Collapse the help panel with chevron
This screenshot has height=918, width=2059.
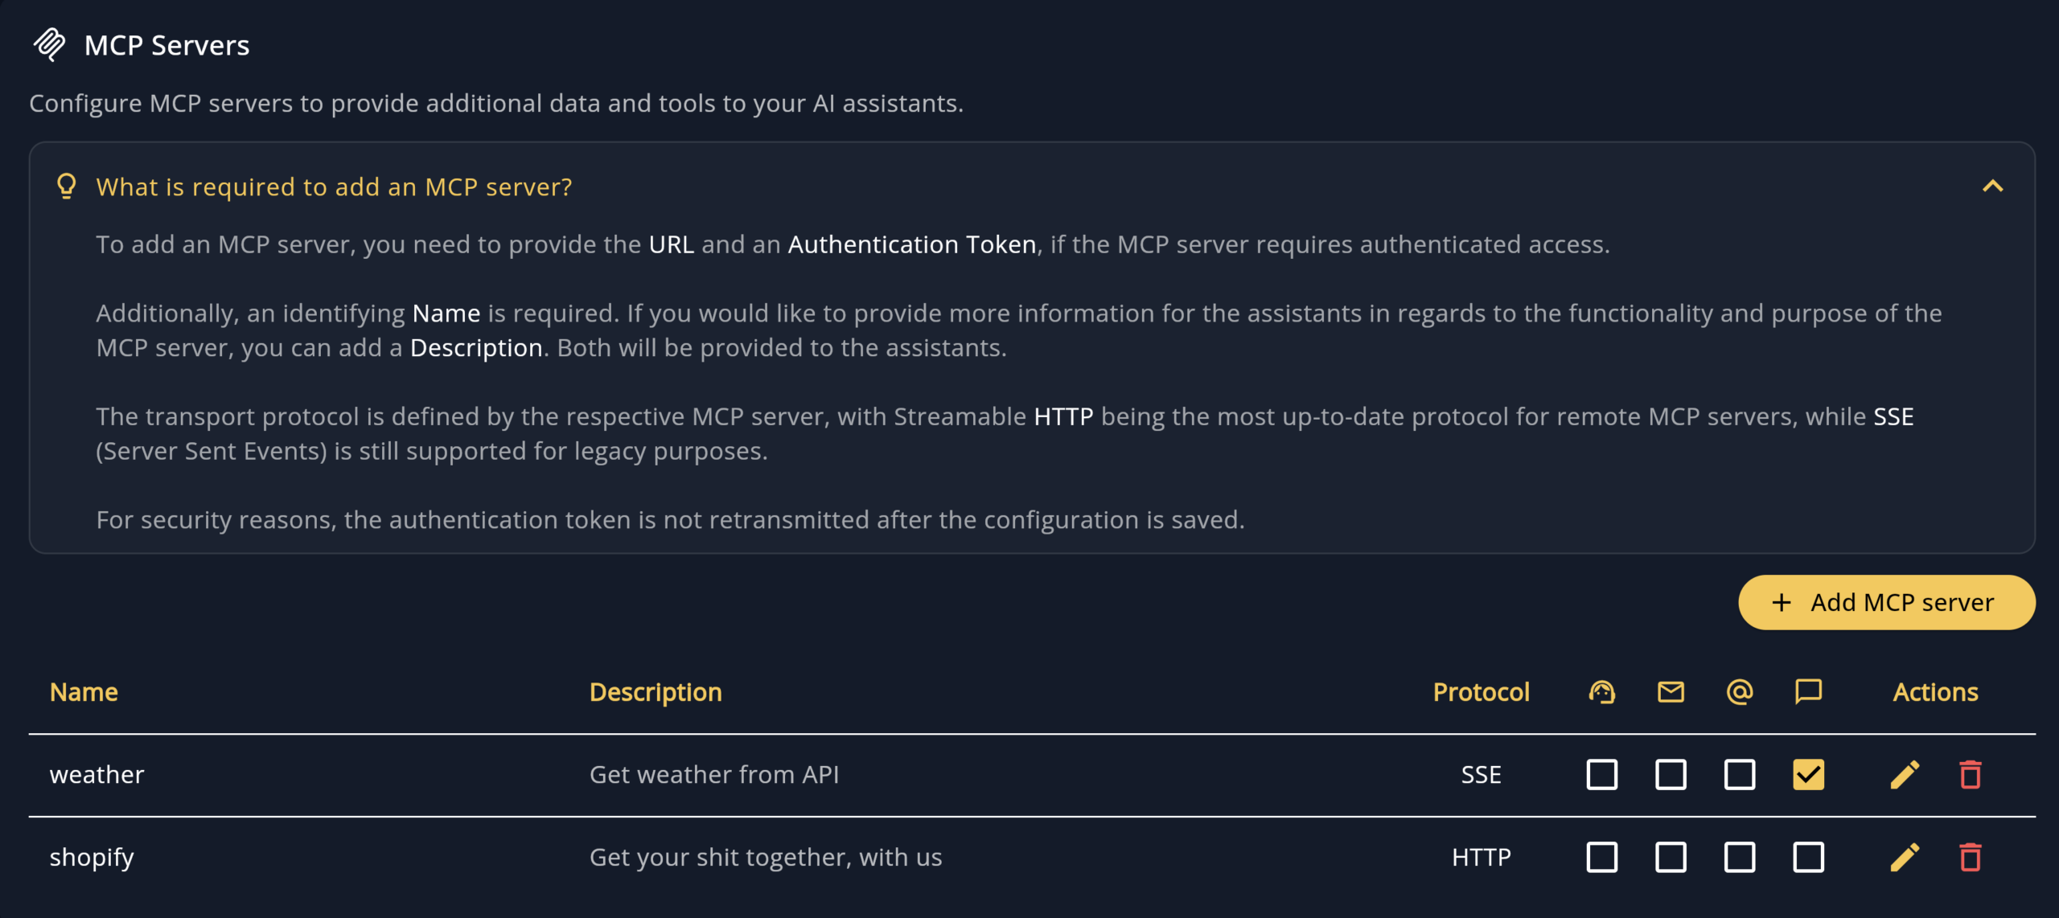coord(1992,186)
